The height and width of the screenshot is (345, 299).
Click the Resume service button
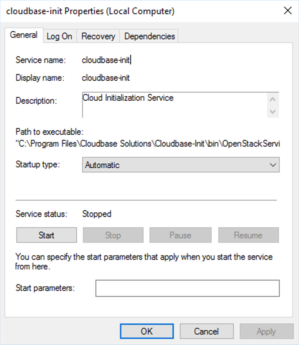coord(248,235)
